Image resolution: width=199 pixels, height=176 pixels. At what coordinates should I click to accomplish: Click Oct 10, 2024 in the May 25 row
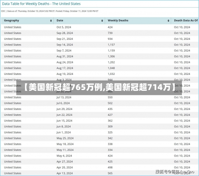click(x=182, y=138)
